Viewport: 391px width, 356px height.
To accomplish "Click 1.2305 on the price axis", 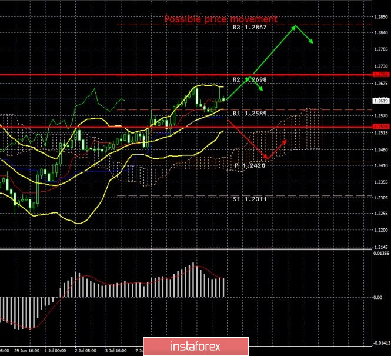I will click(x=381, y=198).
